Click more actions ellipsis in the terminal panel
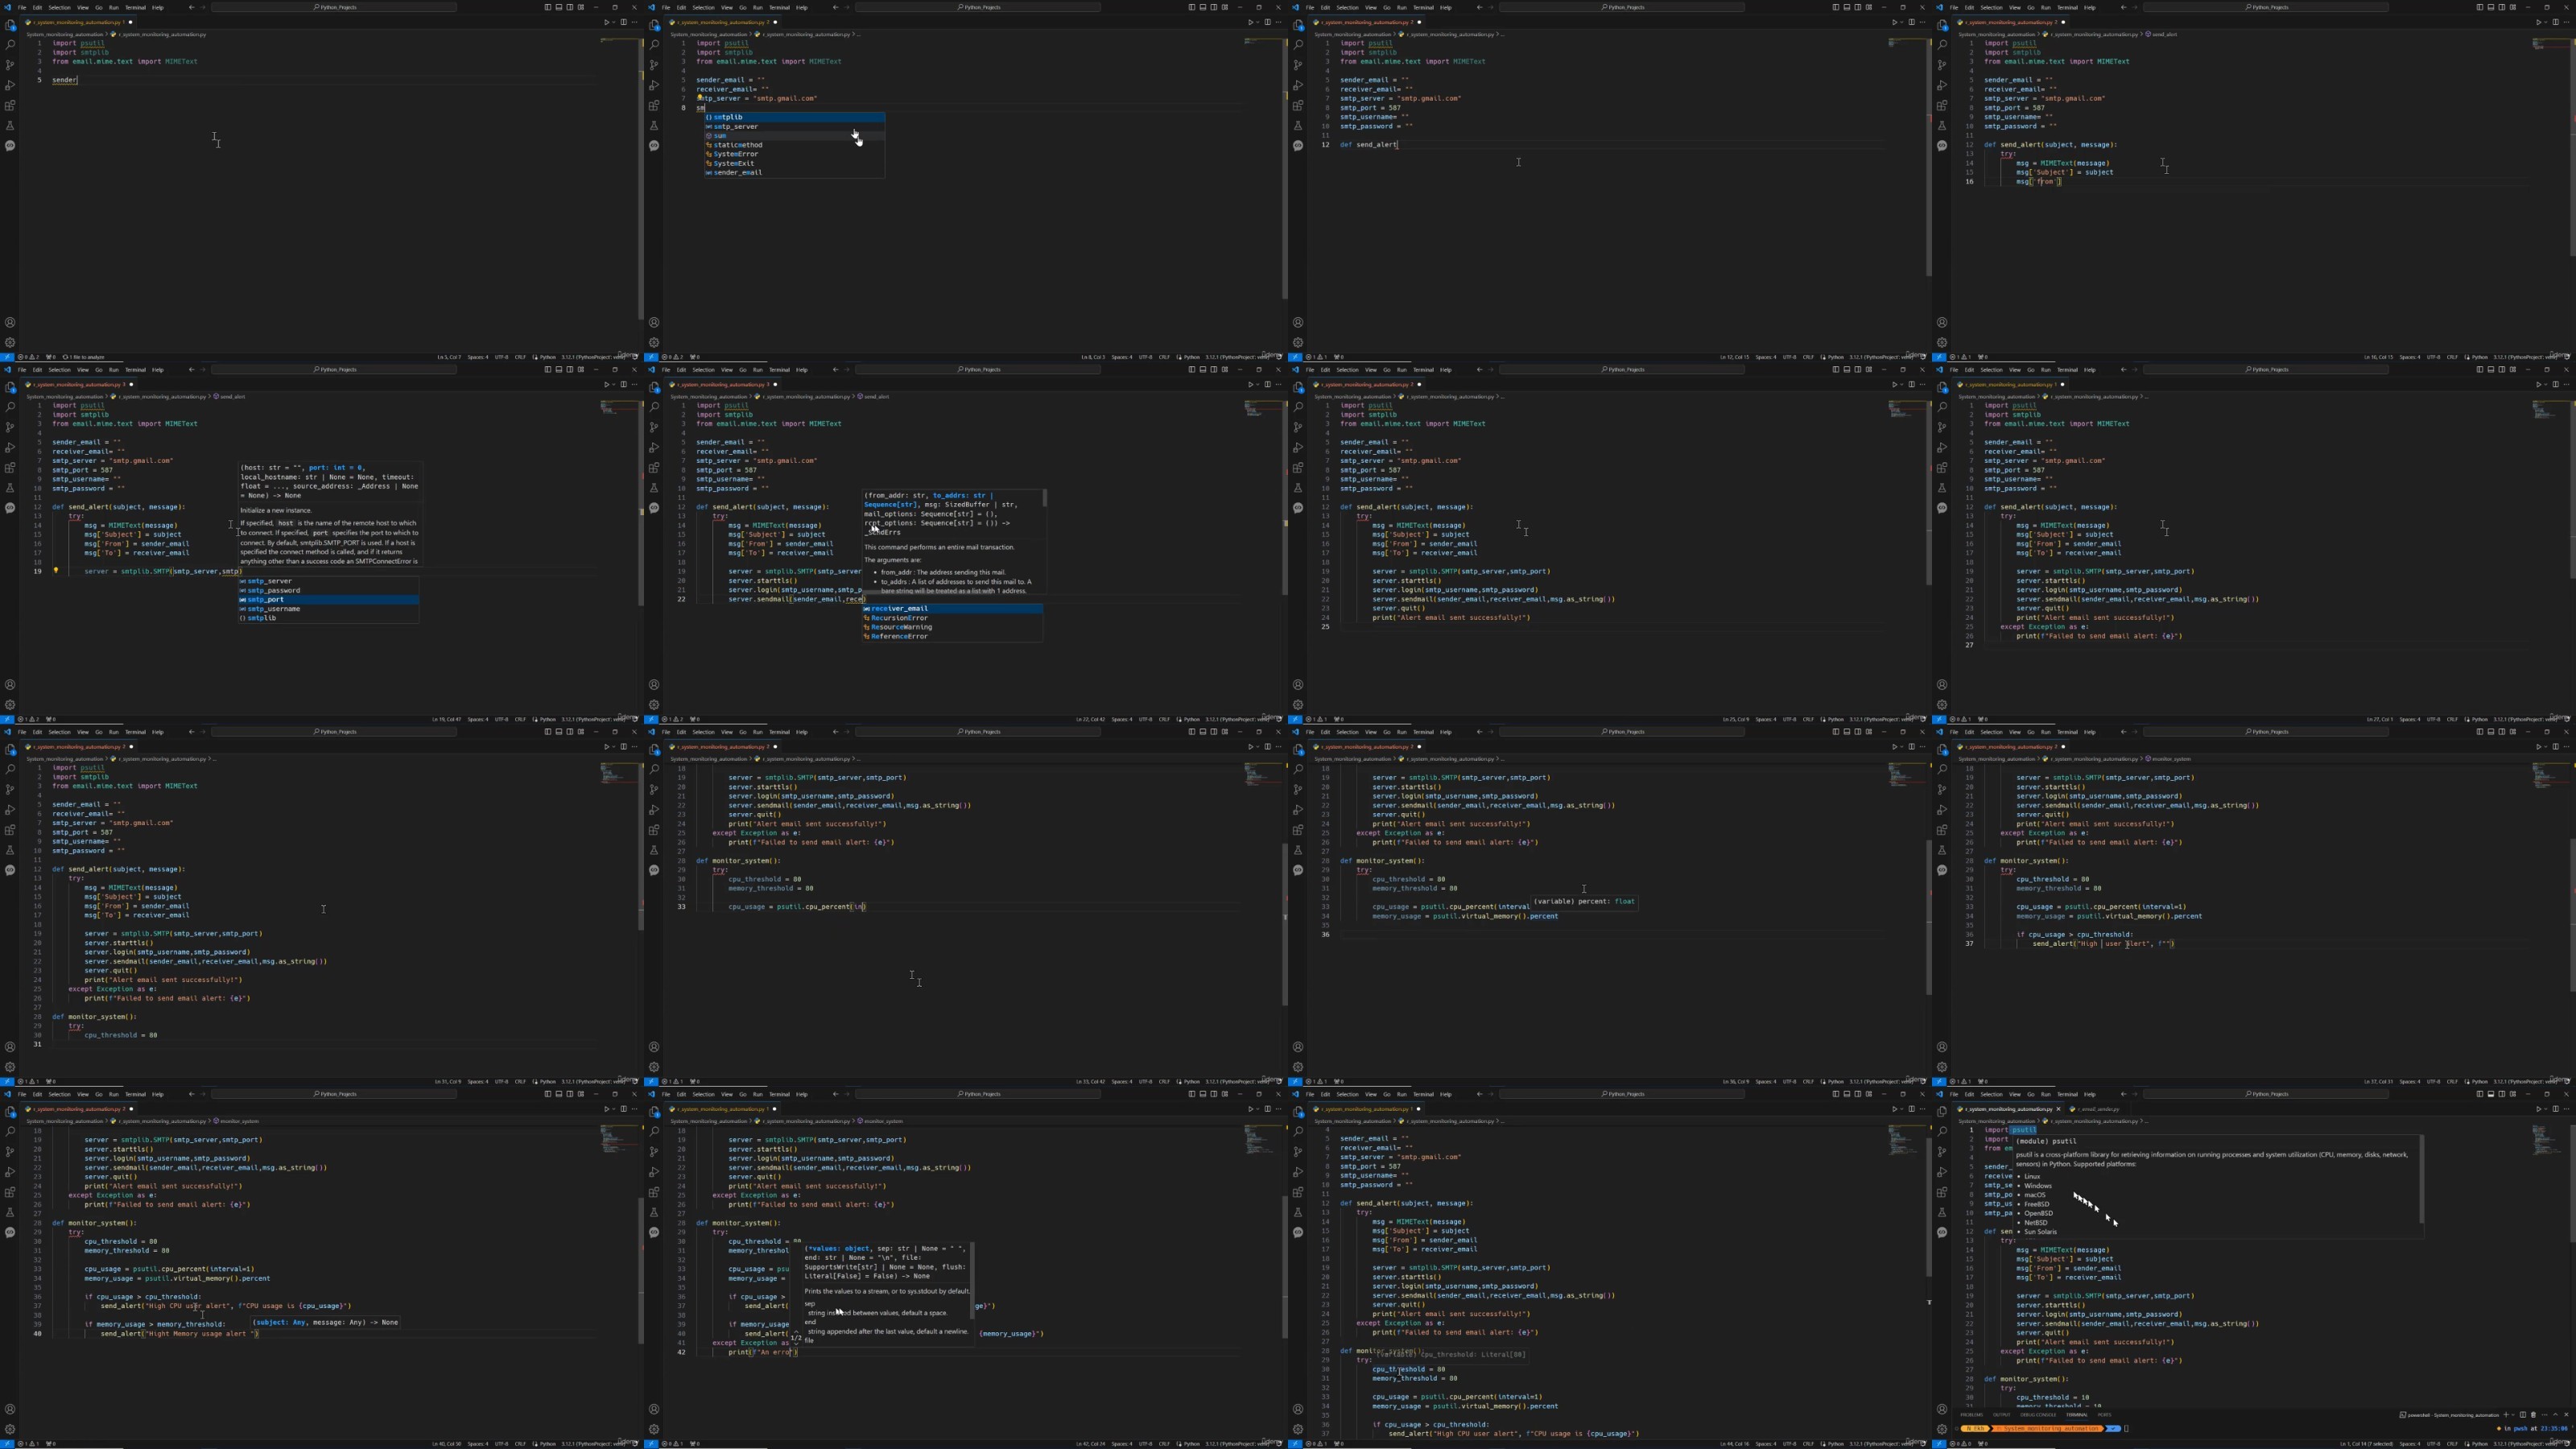This screenshot has width=2576, height=1449. 2545,1415
